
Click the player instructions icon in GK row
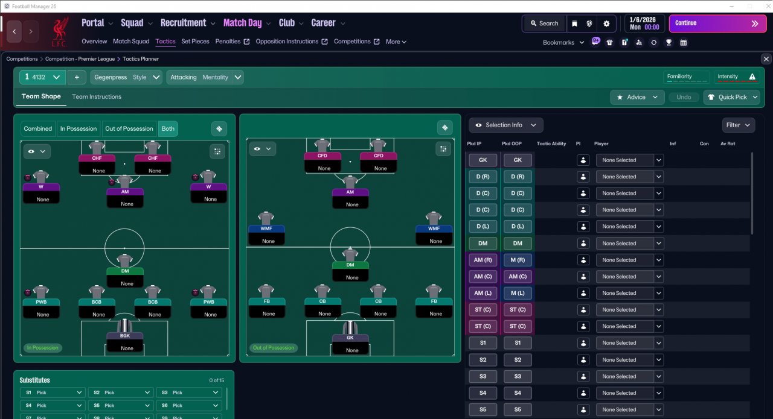(583, 160)
